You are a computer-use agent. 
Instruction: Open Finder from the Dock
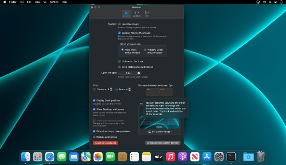pyautogui.click(x=26, y=156)
